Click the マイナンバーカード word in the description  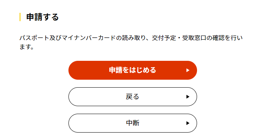[88, 38]
